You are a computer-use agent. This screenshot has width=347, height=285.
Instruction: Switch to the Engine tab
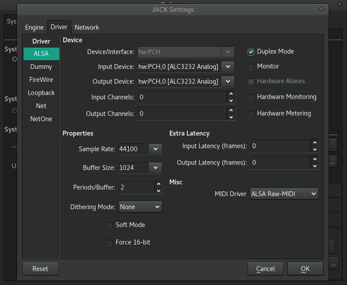tap(34, 27)
